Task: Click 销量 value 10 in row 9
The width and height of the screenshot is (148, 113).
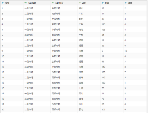Action: click(x=126, y=51)
